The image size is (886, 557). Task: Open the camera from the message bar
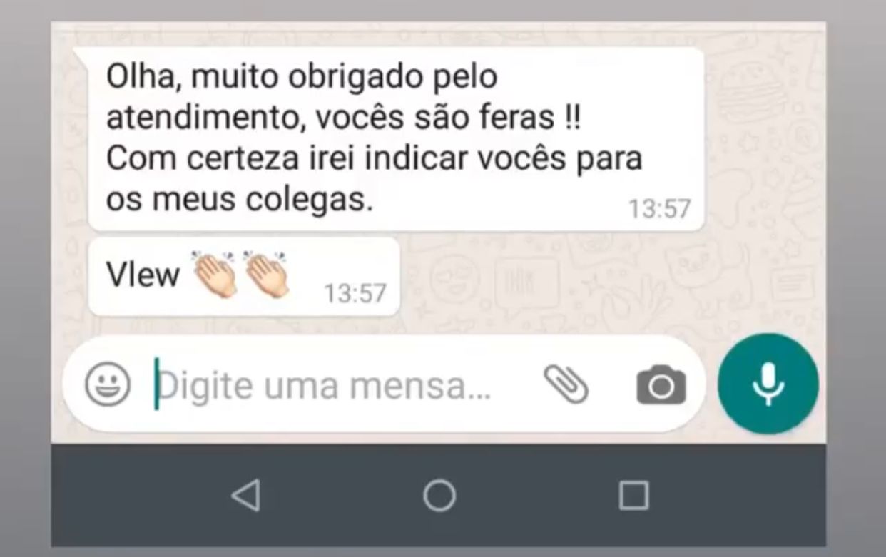661,386
